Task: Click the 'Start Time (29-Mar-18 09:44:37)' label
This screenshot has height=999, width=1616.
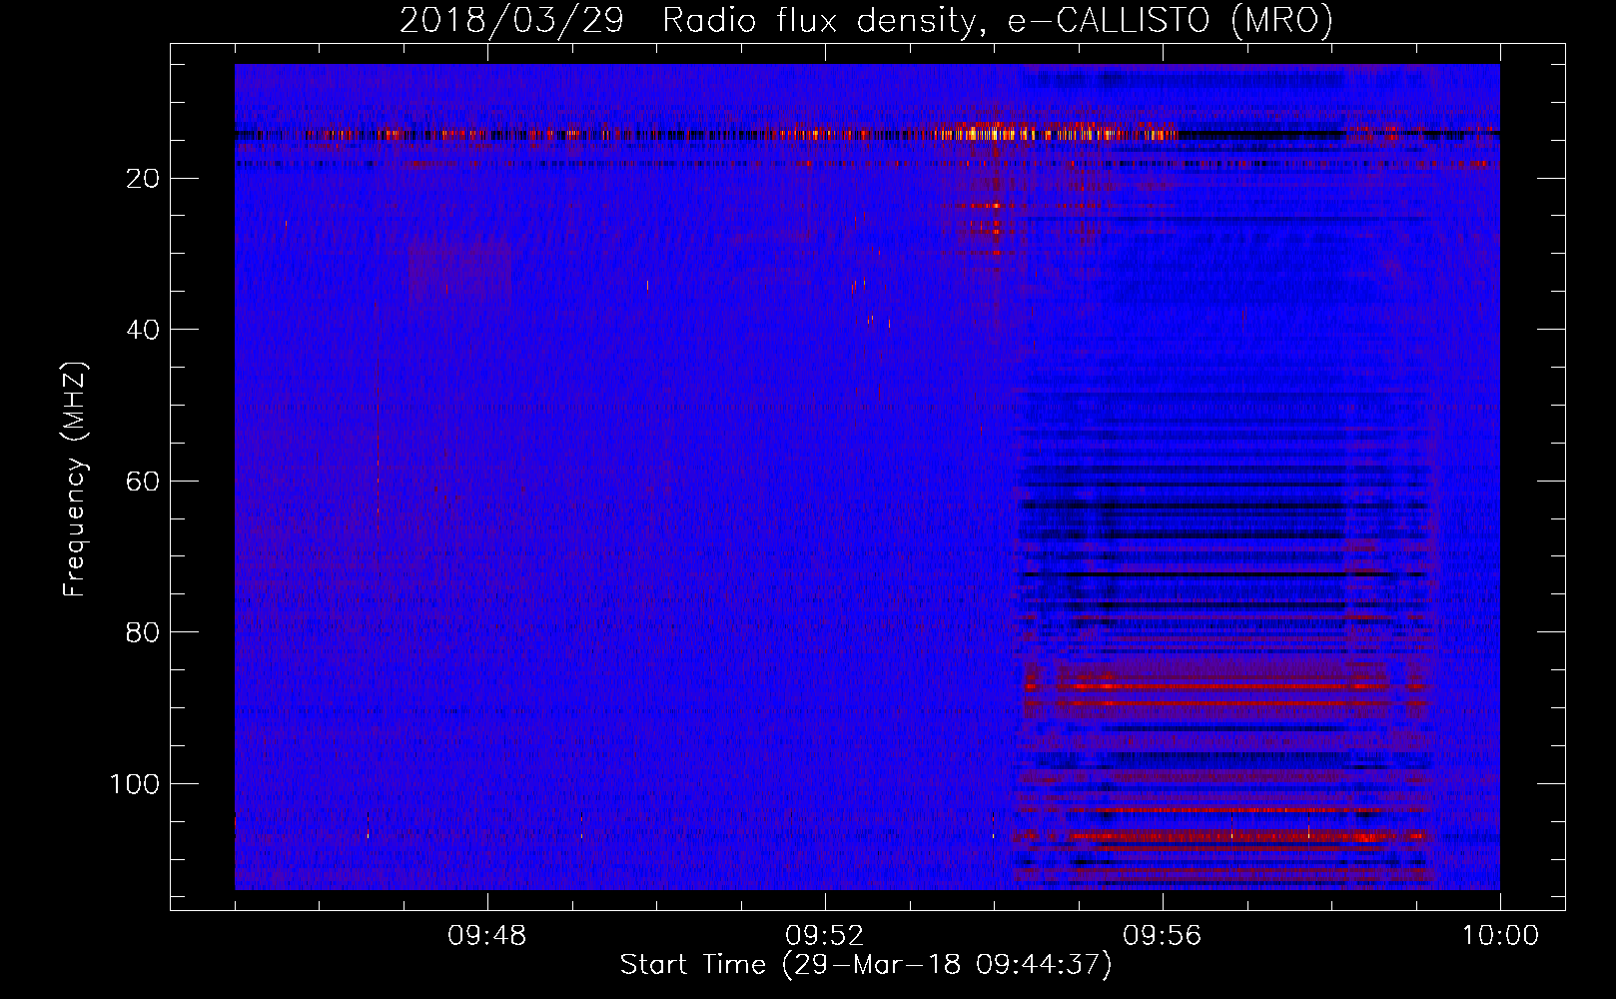Action: [866, 965]
